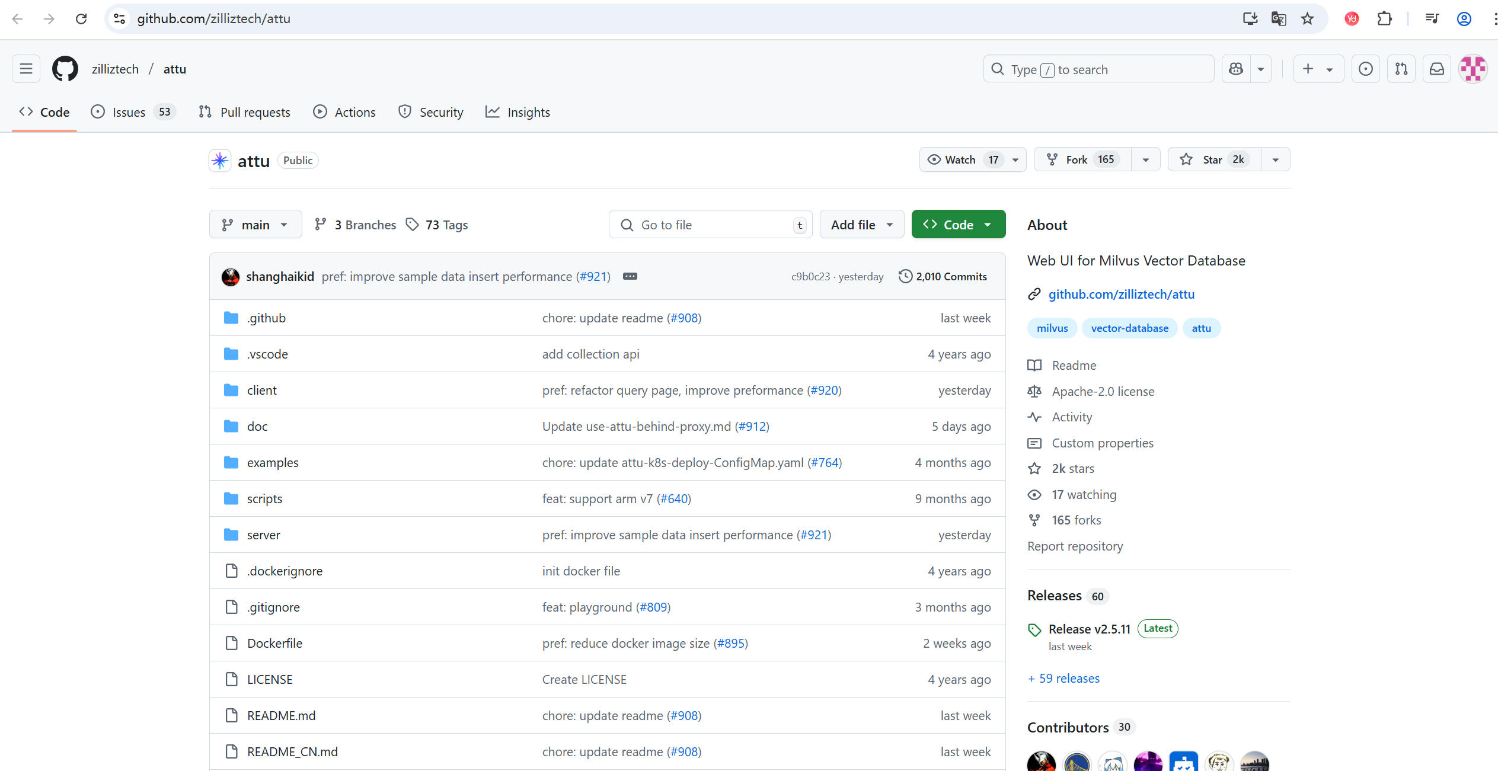
Task: Expand the Add file dropdown
Action: coord(861,225)
